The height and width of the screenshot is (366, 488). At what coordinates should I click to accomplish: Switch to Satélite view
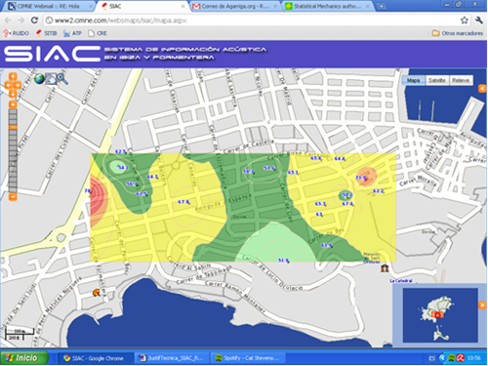[x=437, y=80]
